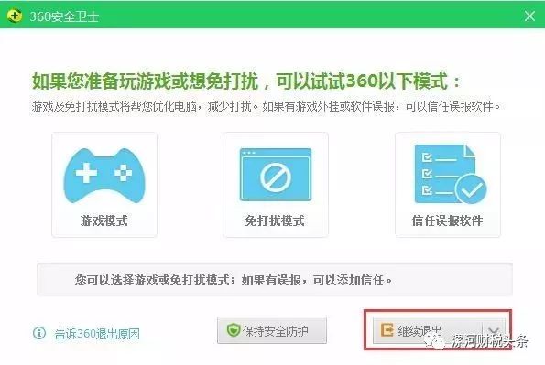Click the 360 Security Guard logo icon
The width and height of the screenshot is (545, 365).
click(x=15, y=16)
